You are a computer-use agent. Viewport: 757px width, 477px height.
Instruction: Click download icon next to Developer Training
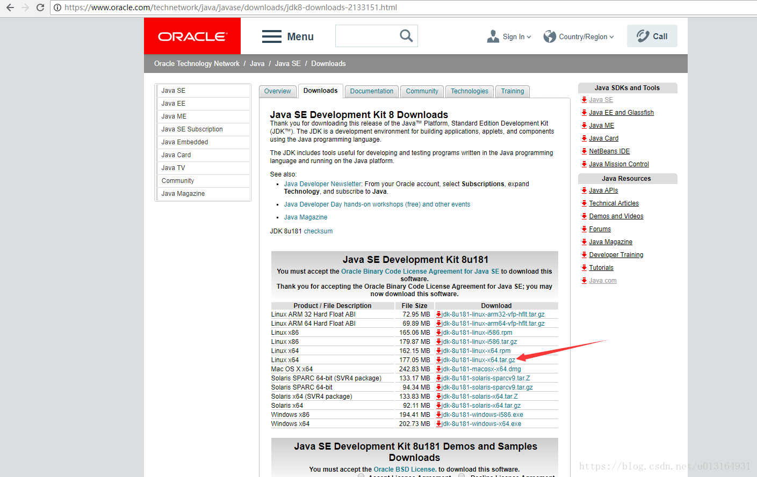(x=584, y=255)
